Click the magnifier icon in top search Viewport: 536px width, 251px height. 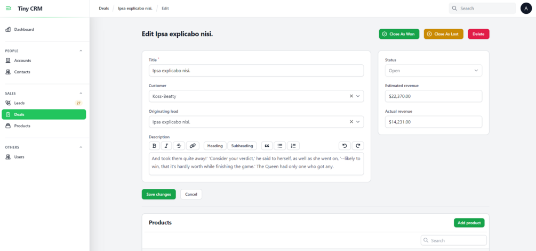tap(454, 8)
